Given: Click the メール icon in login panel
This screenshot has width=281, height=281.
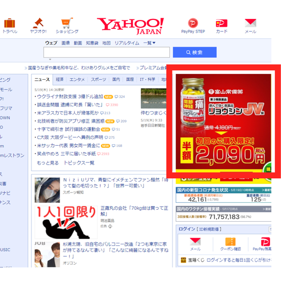Looking at the screenshot, I should (x=195, y=242).
